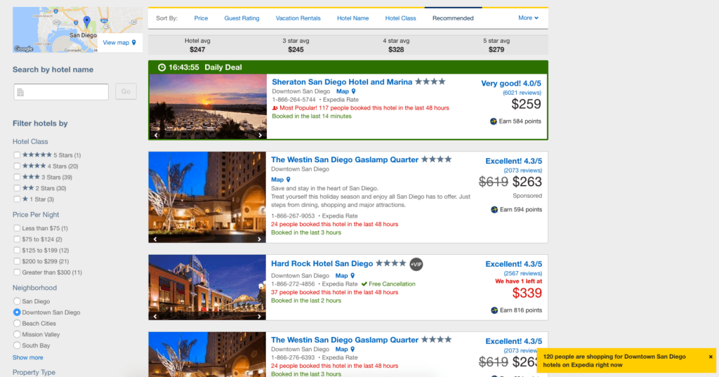Sort by Vacation Rentals
This screenshot has height=377, width=719.
pyautogui.click(x=298, y=18)
